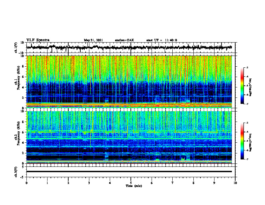Click the log(PSD) unit label beside ch.2 color bar
The height and width of the screenshot is (205, 265).
coord(251,142)
